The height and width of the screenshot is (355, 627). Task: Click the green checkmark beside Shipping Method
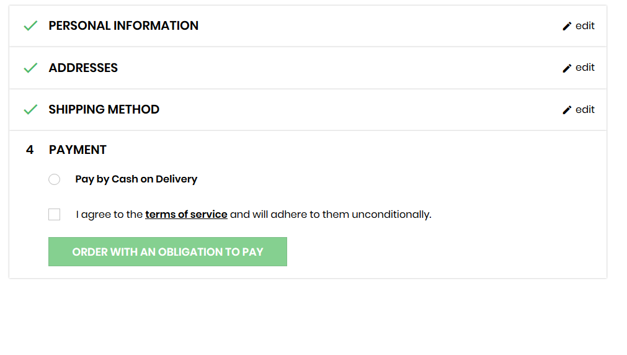(30, 110)
